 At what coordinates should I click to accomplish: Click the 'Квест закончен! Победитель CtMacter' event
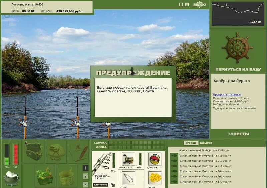[x=204, y=150]
